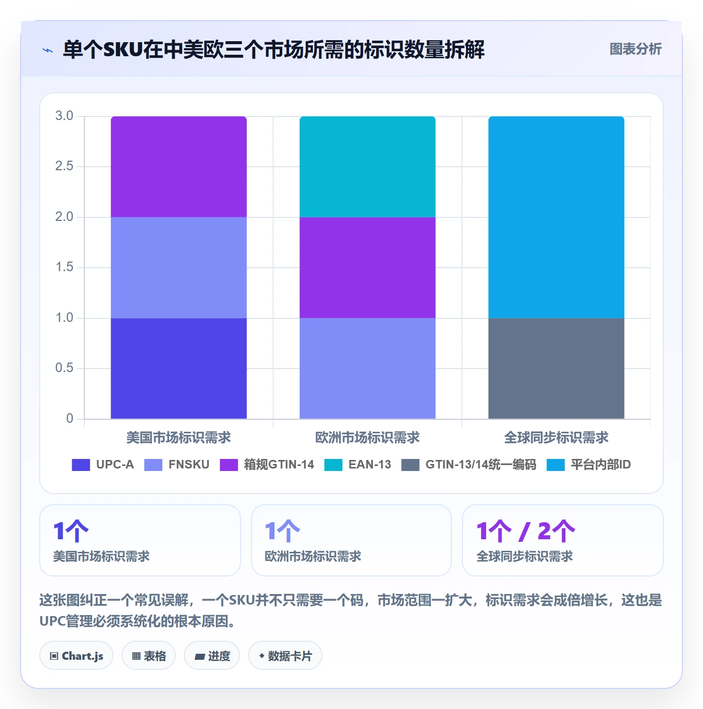This screenshot has height=709, width=703.
Task: Select the Chart.js tag chip
Action: pyautogui.click(x=76, y=655)
